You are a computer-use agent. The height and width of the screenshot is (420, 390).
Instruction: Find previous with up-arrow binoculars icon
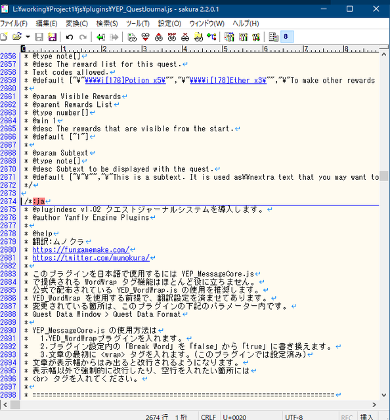coord(158,37)
